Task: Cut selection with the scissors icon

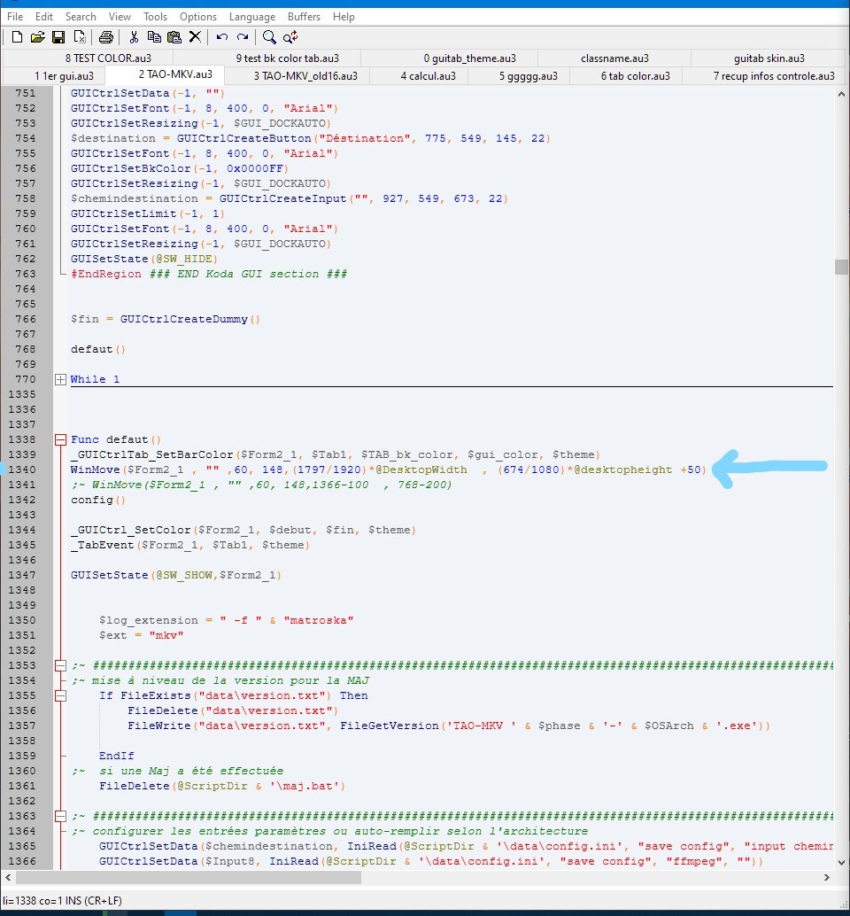Action: coord(134,37)
